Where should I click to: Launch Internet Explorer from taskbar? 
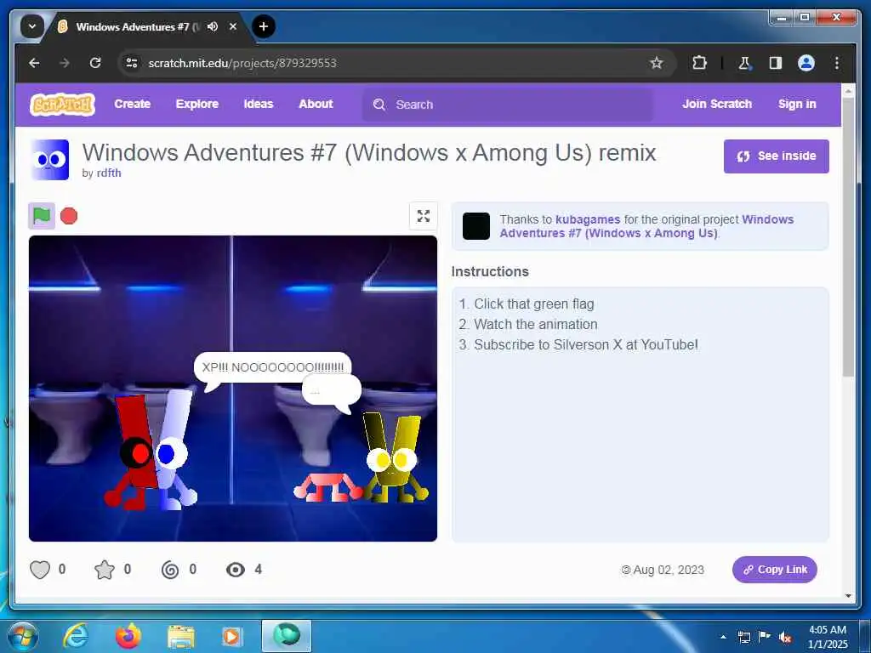click(x=76, y=636)
